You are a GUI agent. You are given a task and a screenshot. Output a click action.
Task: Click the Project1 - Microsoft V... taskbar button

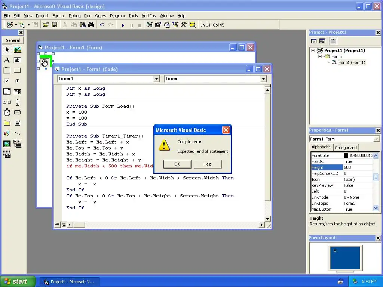(69, 282)
